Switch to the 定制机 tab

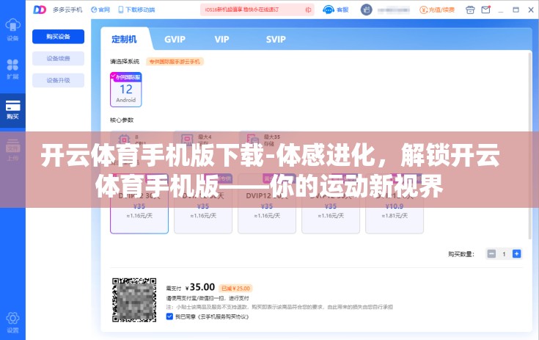(x=124, y=39)
